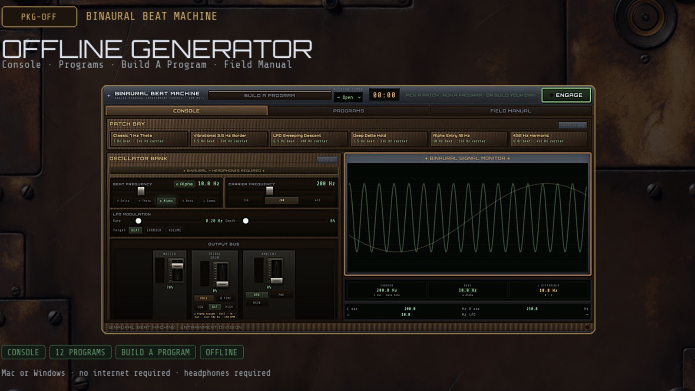Set carrier frequency preset to 432
This screenshot has height=391, width=695.
point(318,200)
